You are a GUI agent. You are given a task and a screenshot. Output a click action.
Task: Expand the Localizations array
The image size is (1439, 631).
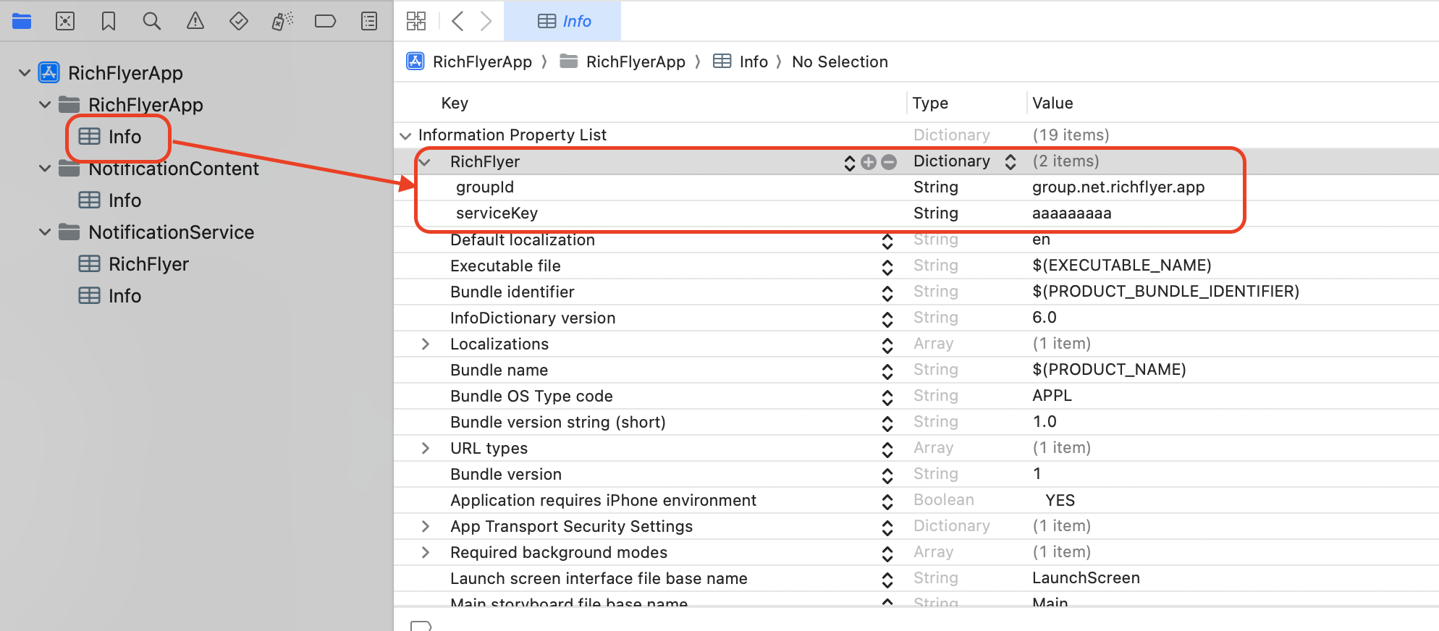pos(426,344)
